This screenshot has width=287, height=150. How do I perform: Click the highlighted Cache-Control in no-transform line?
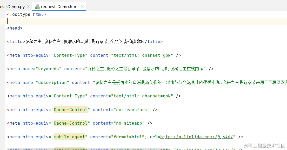pos(71,110)
